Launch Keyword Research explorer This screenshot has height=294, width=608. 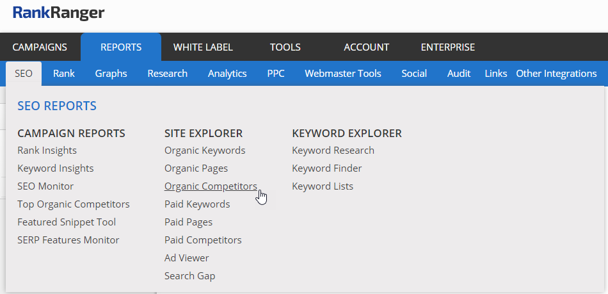333,151
